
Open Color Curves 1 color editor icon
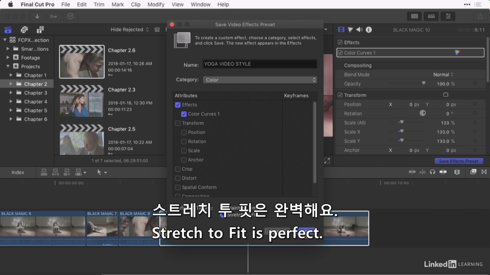[x=457, y=53]
